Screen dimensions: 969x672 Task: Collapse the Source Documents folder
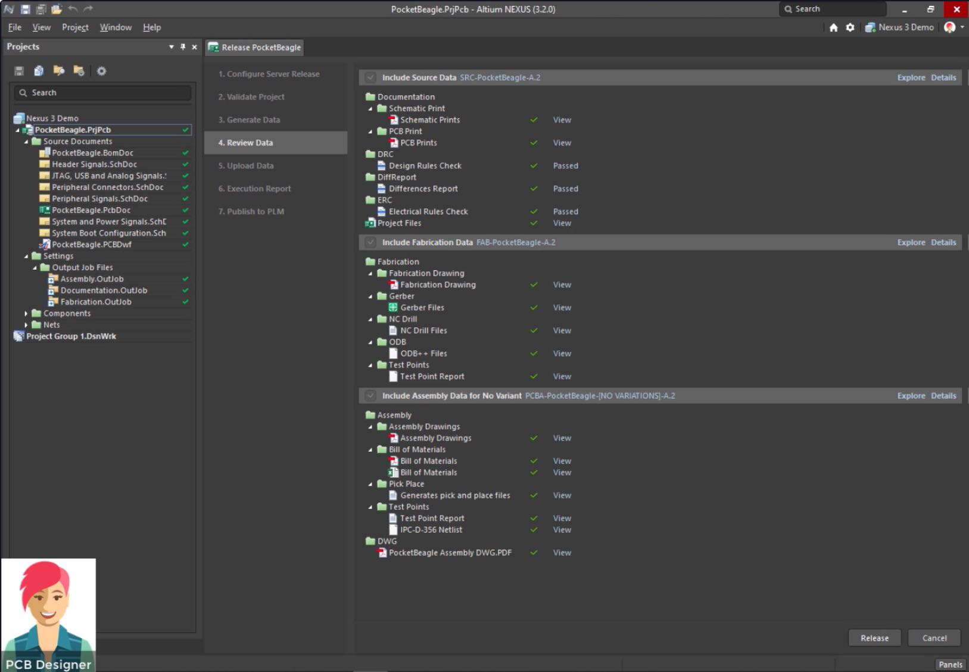25,141
